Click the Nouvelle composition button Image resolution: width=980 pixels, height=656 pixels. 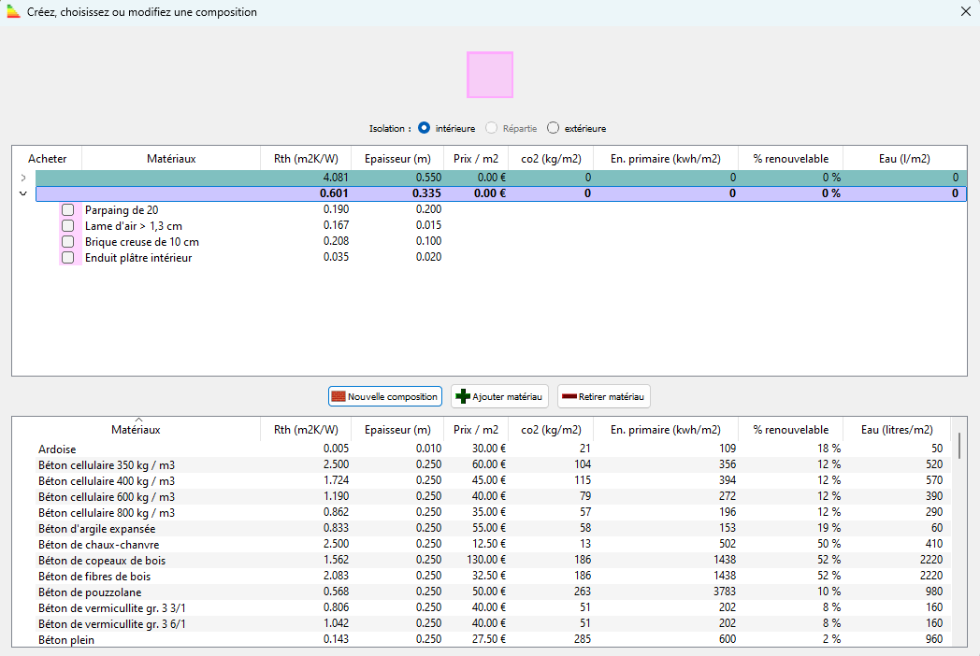click(384, 396)
